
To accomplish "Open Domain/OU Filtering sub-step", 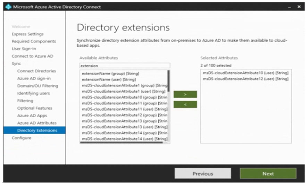I will pos(38,86).
